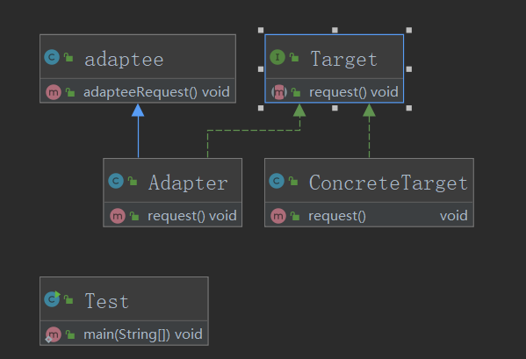Click the class icon beside adaptee

(x=52, y=57)
